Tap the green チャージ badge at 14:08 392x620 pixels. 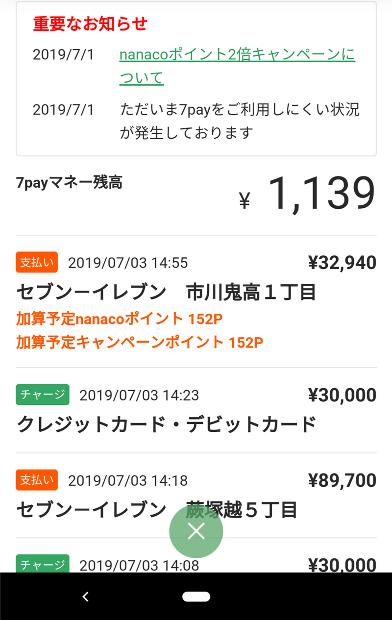tap(43, 564)
